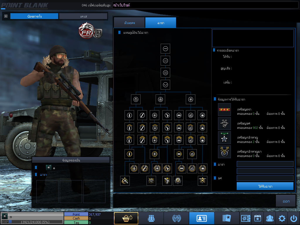This screenshot has width=300, height=225.
Task: Select the final winged emblem title badge
Action: 178,181
